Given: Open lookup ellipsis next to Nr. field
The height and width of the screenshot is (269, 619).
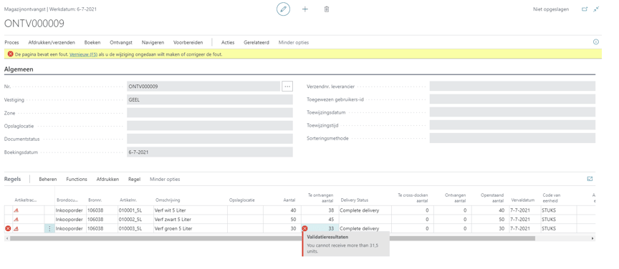Looking at the screenshot, I should point(287,86).
